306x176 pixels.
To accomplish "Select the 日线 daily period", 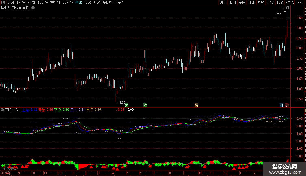I will click(79, 2).
